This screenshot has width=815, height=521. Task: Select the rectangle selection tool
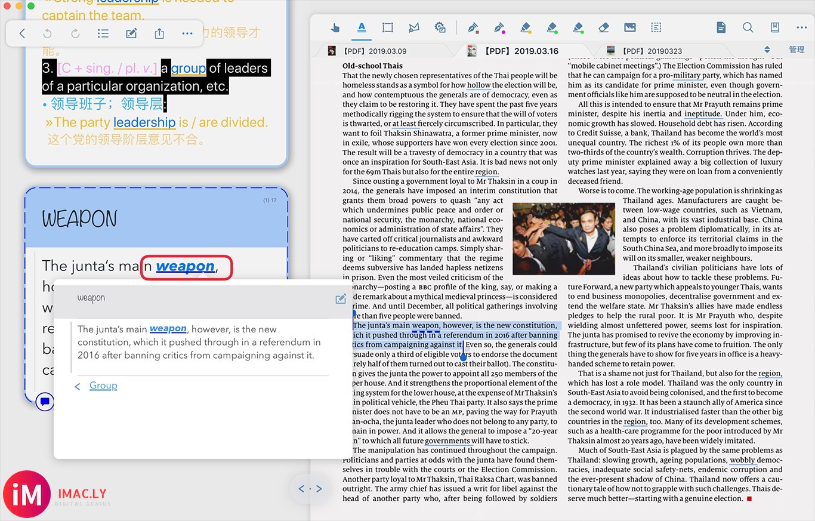pos(388,27)
